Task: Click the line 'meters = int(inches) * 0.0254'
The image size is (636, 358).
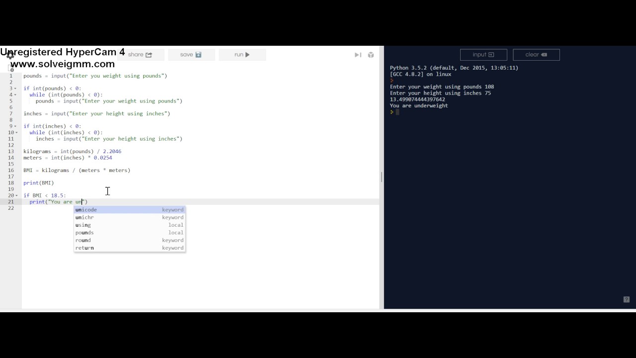Action: coord(68,158)
